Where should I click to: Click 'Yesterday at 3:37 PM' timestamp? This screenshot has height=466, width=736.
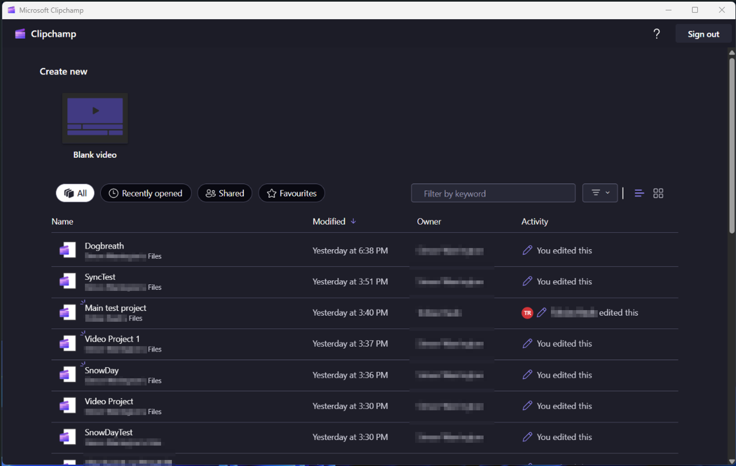point(350,343)
